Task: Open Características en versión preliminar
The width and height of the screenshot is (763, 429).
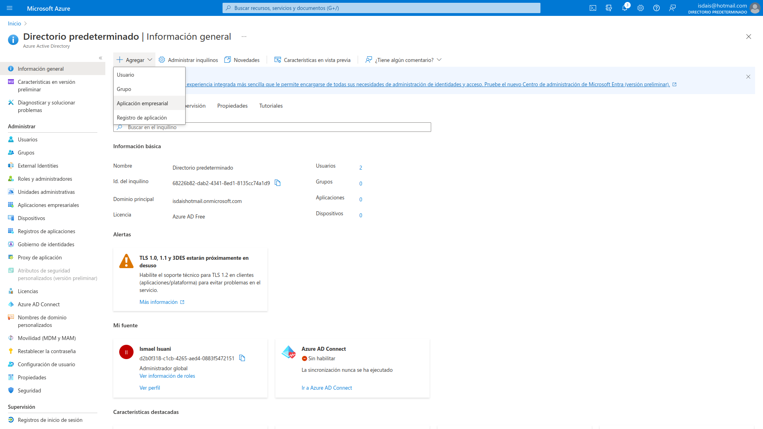Action: tap(52, 86)
